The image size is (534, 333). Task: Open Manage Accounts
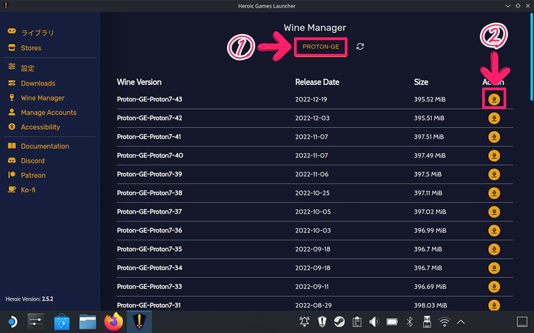[42, 113]
